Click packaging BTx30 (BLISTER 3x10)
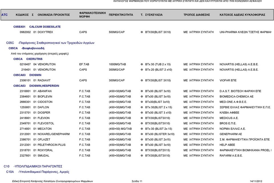The image size is (274, 183). coord(160,134)
